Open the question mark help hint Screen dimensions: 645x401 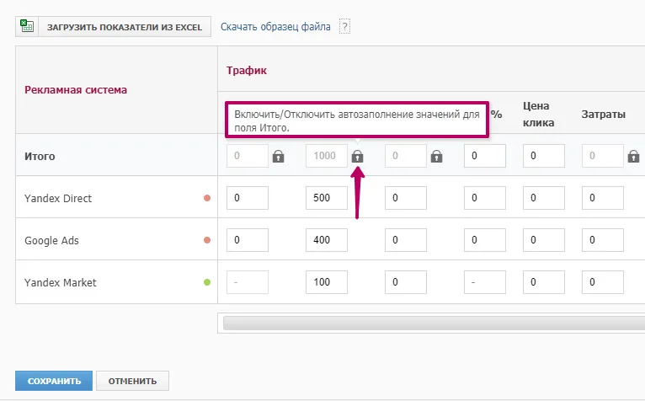point(344,27)
